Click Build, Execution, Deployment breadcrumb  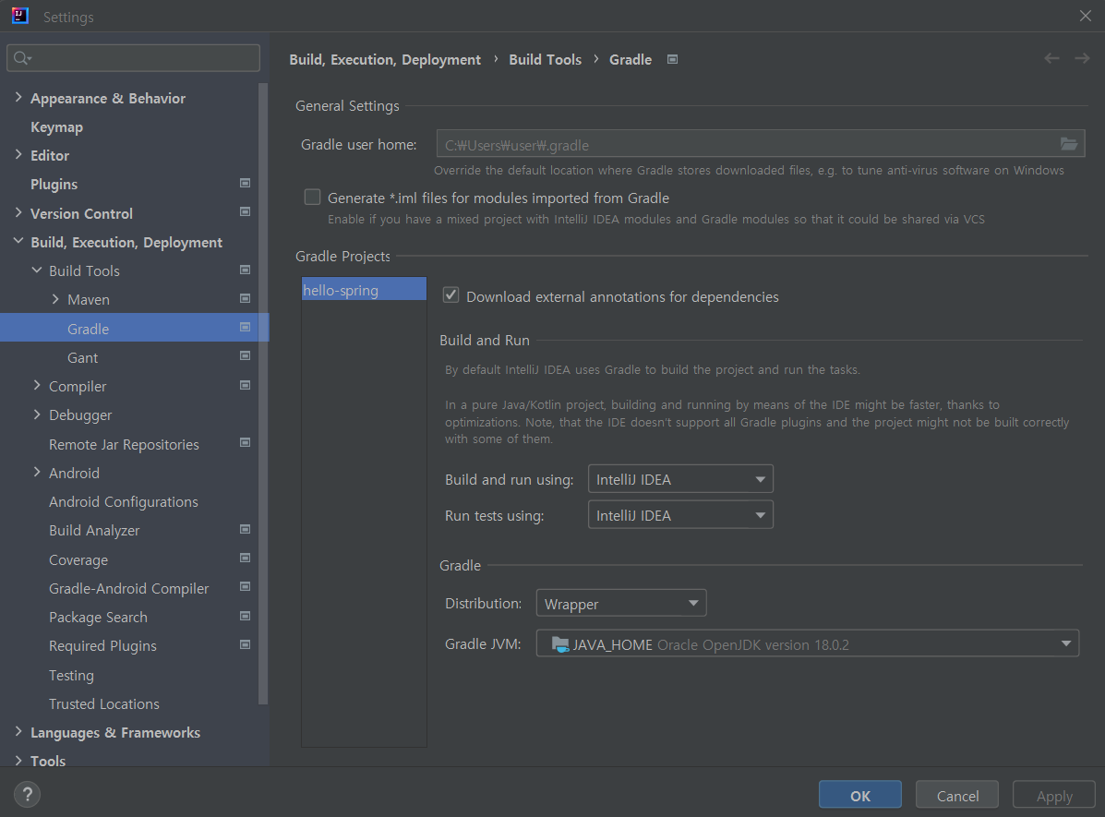[x=385, y=60]
